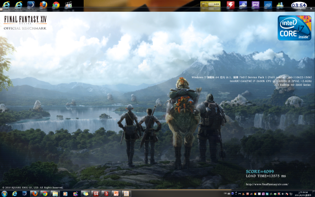This screenshot has width=315, height=197.
Task: Switch to Chrome on the taskbar
Action: [x=45, y=194]
